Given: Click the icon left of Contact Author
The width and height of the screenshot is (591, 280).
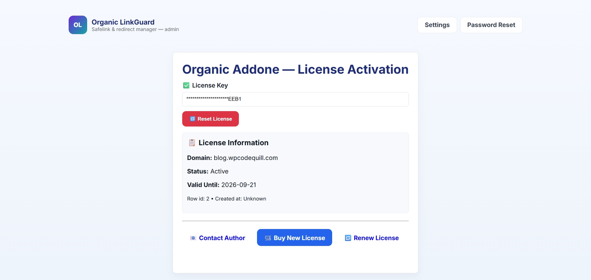Looking at the screenshot, I should pos(193,238).
